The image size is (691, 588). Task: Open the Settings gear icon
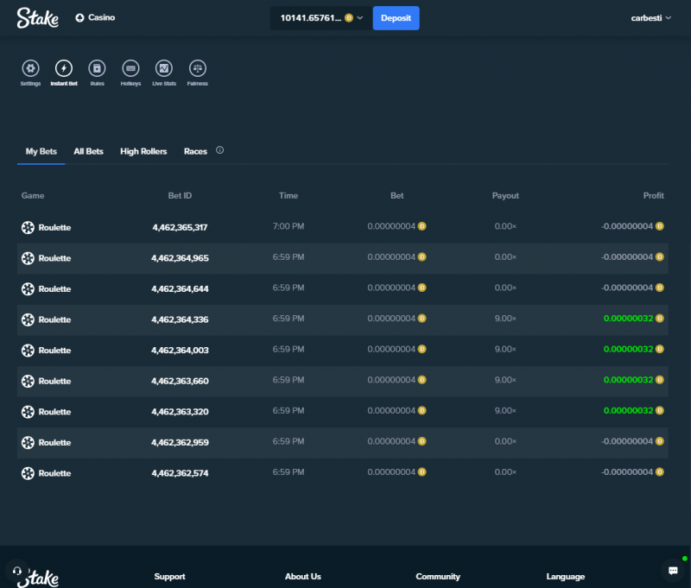coord(30,68)
